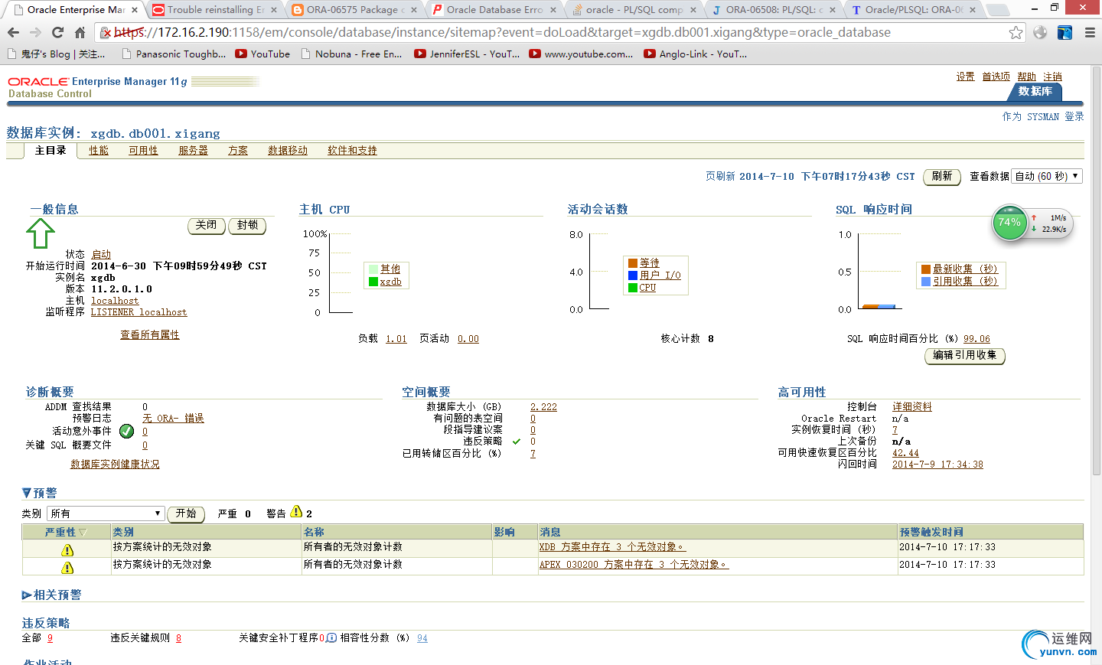Sort alerts by 严重性 column header
Image resolution: width=1102 pixels, height=665 pixels.
(66, 532)
